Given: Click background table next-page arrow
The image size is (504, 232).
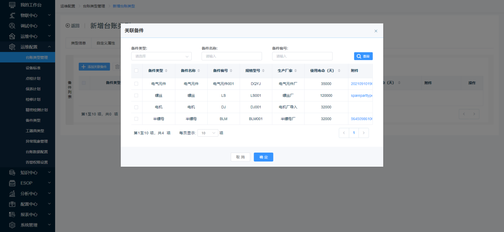Looking at the screenshot, I should 474,114.
